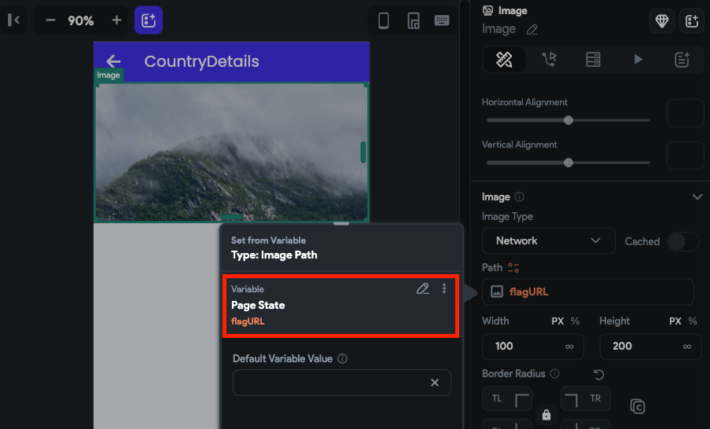Image resolution: width=710 pixels, height=429 pixels.
Task: Adjust the Horizontal Alignment slider
Action: pyautogui.click(x=568, y=120)
